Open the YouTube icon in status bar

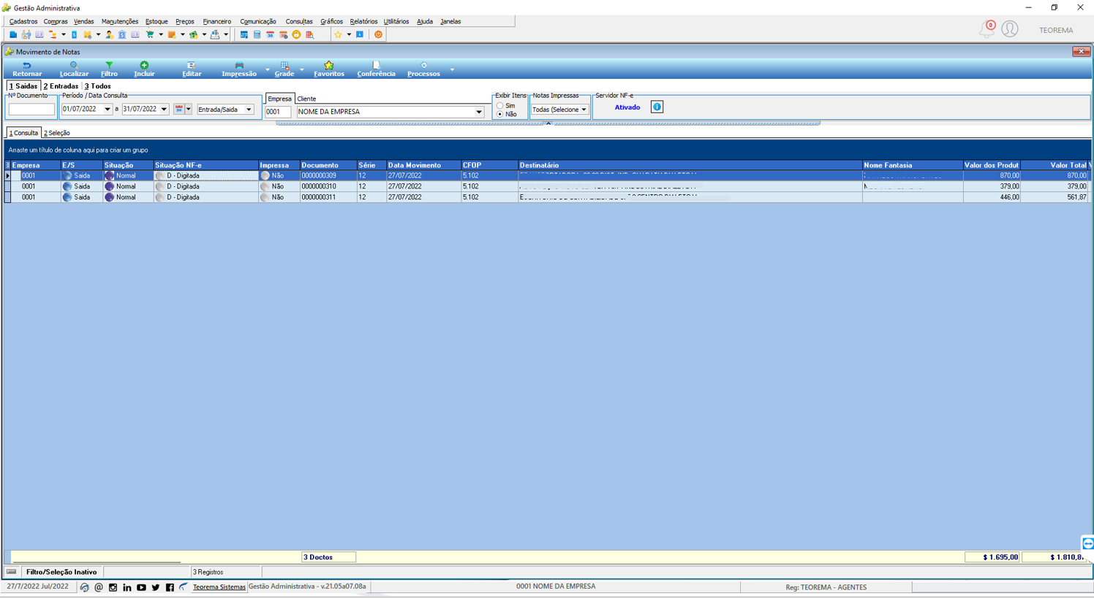pyautogui.click(x=141, y=587)
